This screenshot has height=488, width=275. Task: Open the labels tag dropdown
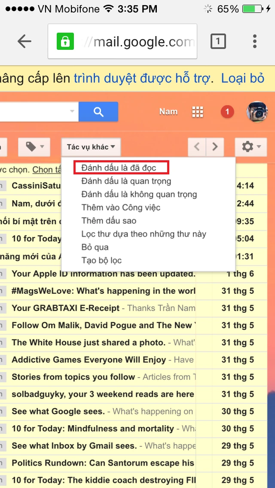(34, 147)
